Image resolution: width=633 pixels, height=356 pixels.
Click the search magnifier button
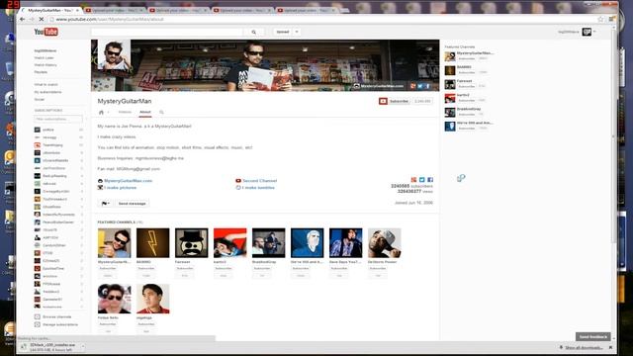click(x=253, y=32)
